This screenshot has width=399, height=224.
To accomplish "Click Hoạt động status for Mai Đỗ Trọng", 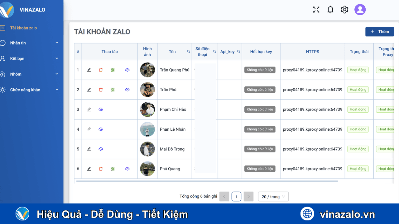I will [358, 149].
